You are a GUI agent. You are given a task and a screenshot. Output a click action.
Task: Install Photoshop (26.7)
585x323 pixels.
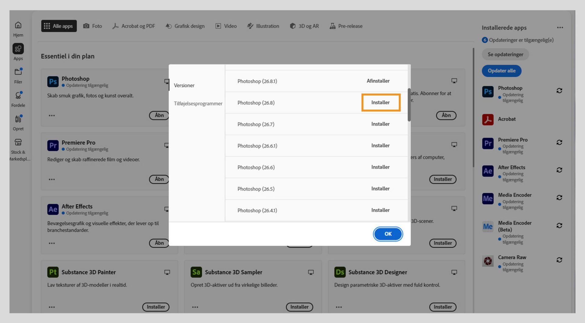point(381,124)
